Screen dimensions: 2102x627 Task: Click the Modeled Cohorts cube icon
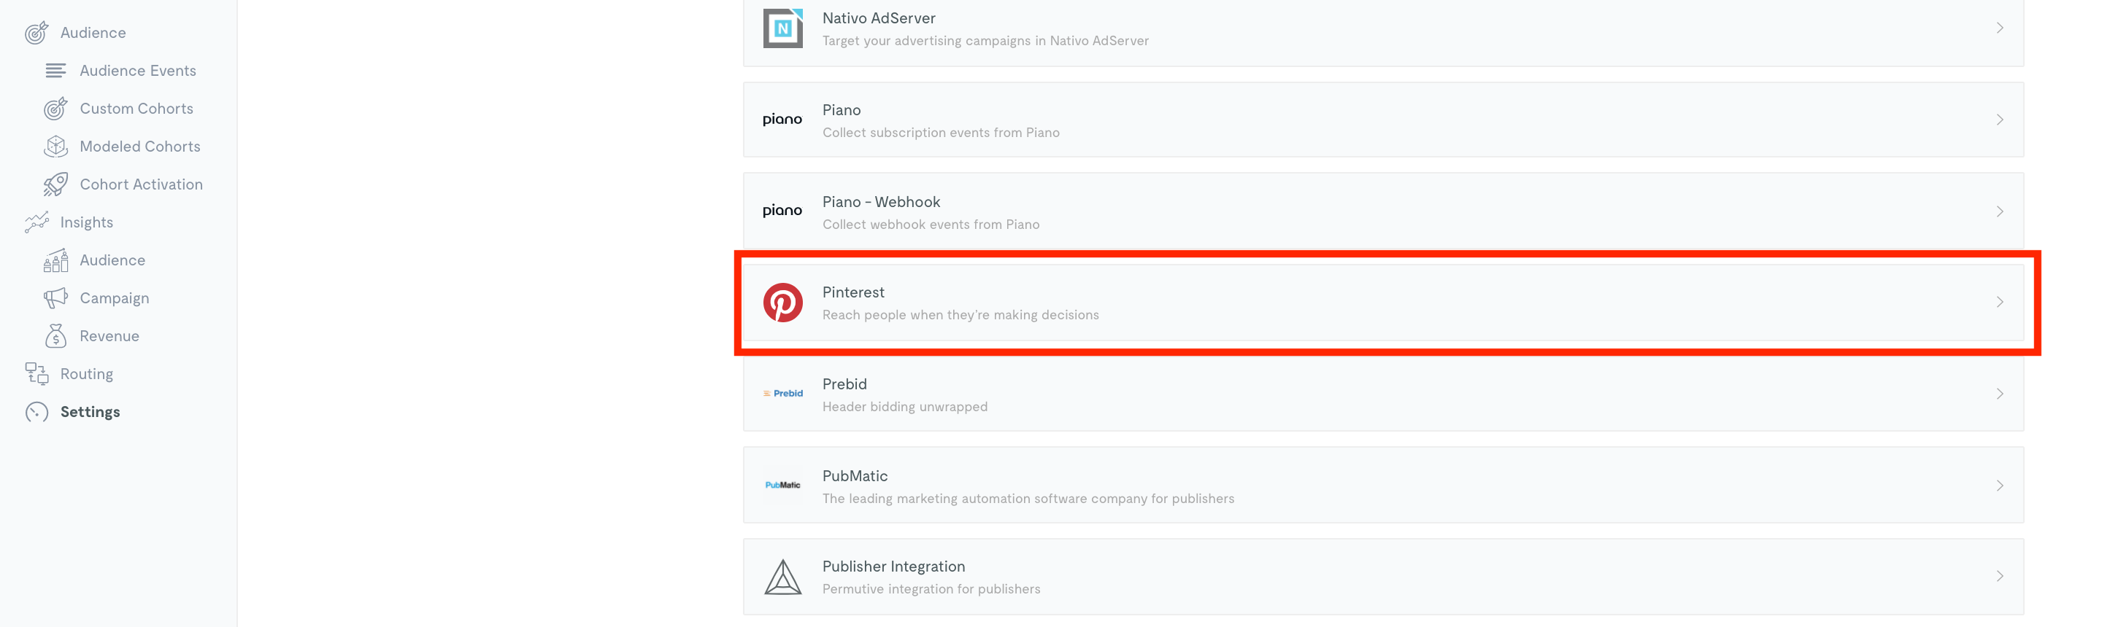pyautogui.click(x=55, y=146)
